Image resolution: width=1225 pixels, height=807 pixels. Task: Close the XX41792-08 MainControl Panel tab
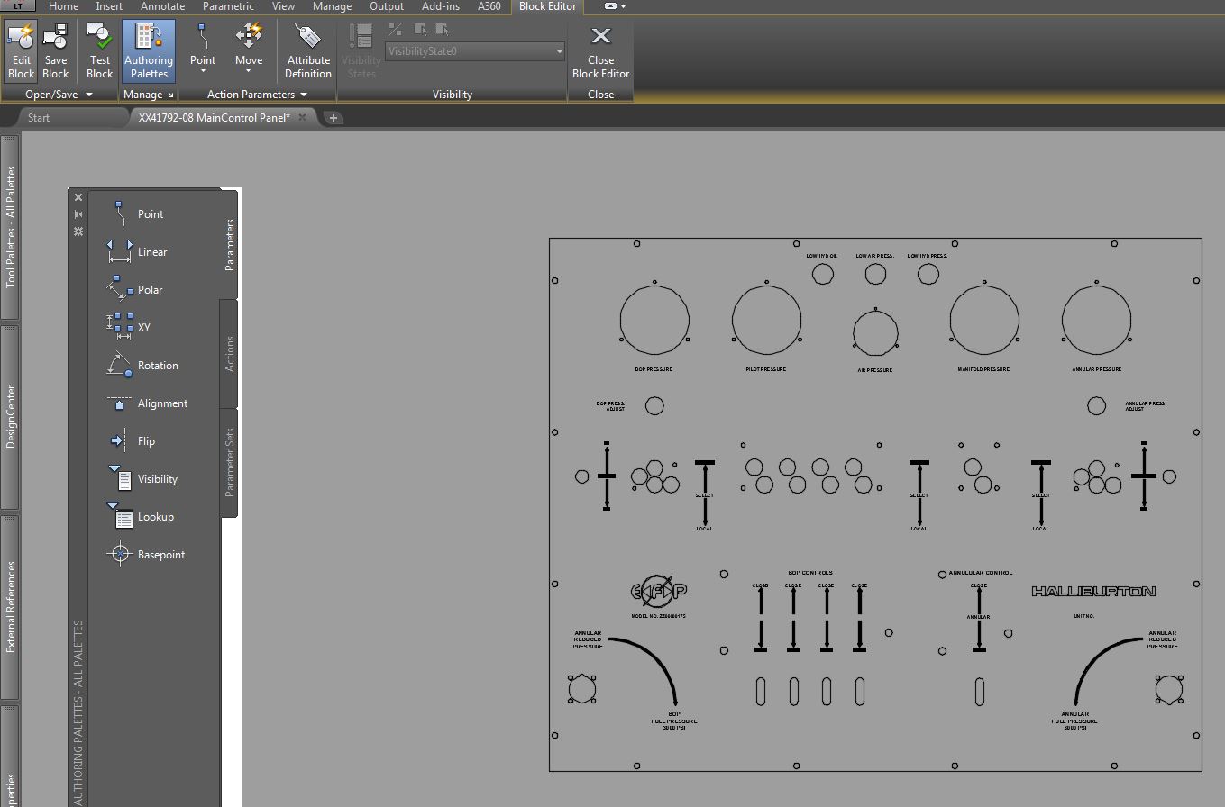(303, 118)
